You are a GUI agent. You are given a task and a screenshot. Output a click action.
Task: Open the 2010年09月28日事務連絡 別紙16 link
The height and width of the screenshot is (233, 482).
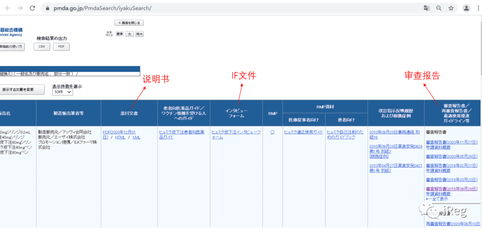click(x=394, y=135)
